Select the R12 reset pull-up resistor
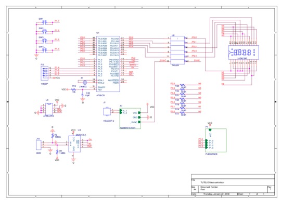Viewport: 294px width, 208px height. coord(74,89)
